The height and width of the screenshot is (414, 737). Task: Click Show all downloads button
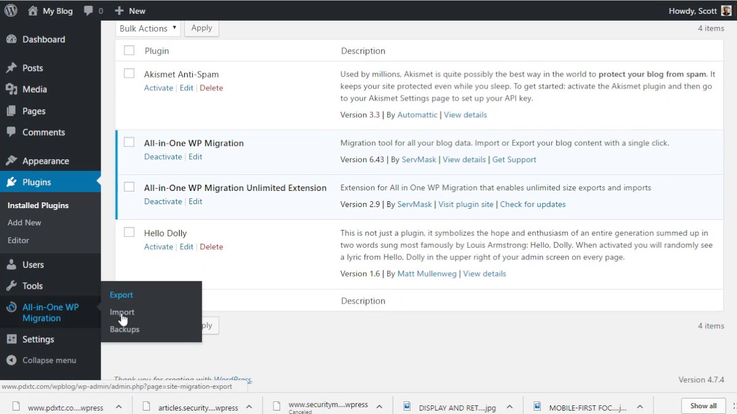704,406
